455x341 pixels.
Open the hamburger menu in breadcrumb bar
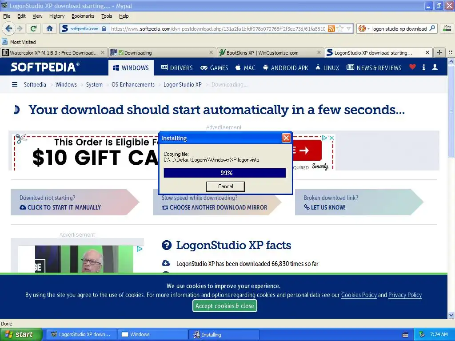click(x=15, y=84)
